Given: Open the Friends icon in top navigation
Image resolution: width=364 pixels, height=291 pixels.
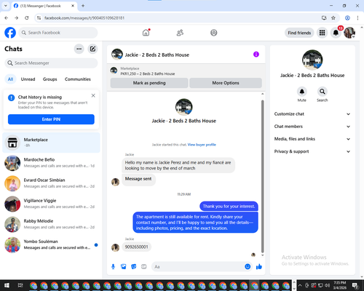Looking at the screenshot, I should 180,33.
